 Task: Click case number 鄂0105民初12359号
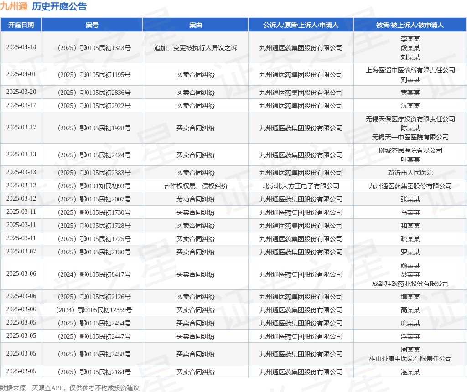pyautogui.click(x=94, y=310)
